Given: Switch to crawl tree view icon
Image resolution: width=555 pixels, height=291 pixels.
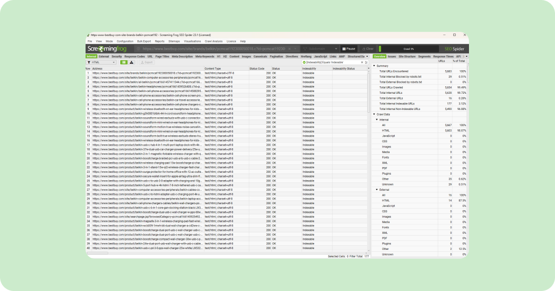Looking at the screenshot, I should click(131, 62).
